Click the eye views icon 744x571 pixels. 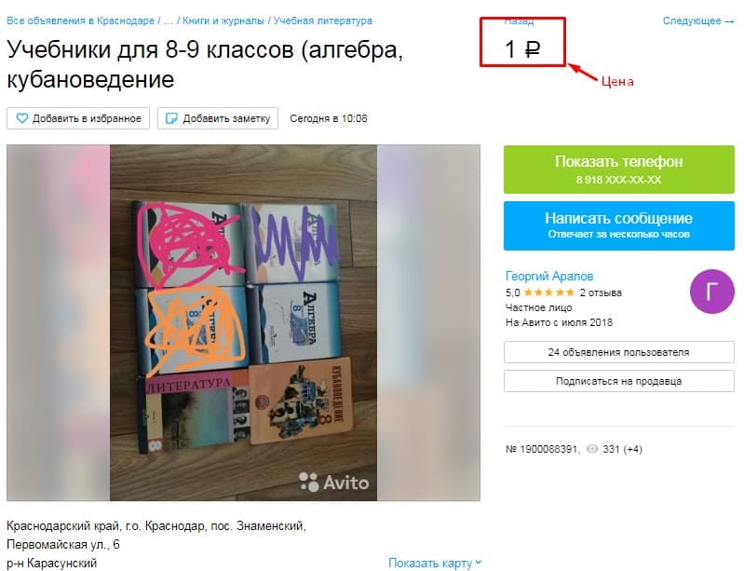click(x=592, y=449)
